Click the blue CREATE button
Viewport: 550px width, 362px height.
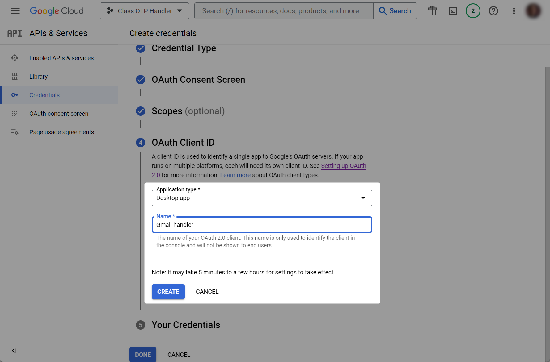click(168, 292)
